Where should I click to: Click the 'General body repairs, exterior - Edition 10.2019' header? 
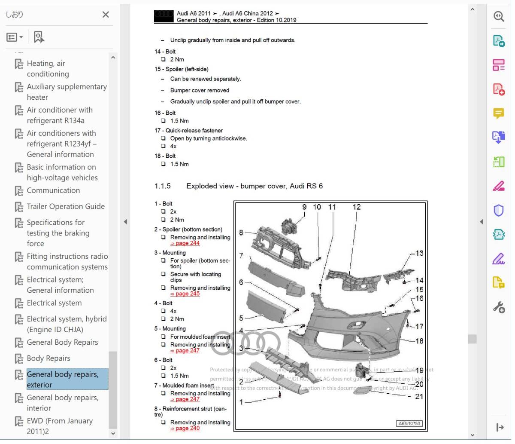(236, 20)
